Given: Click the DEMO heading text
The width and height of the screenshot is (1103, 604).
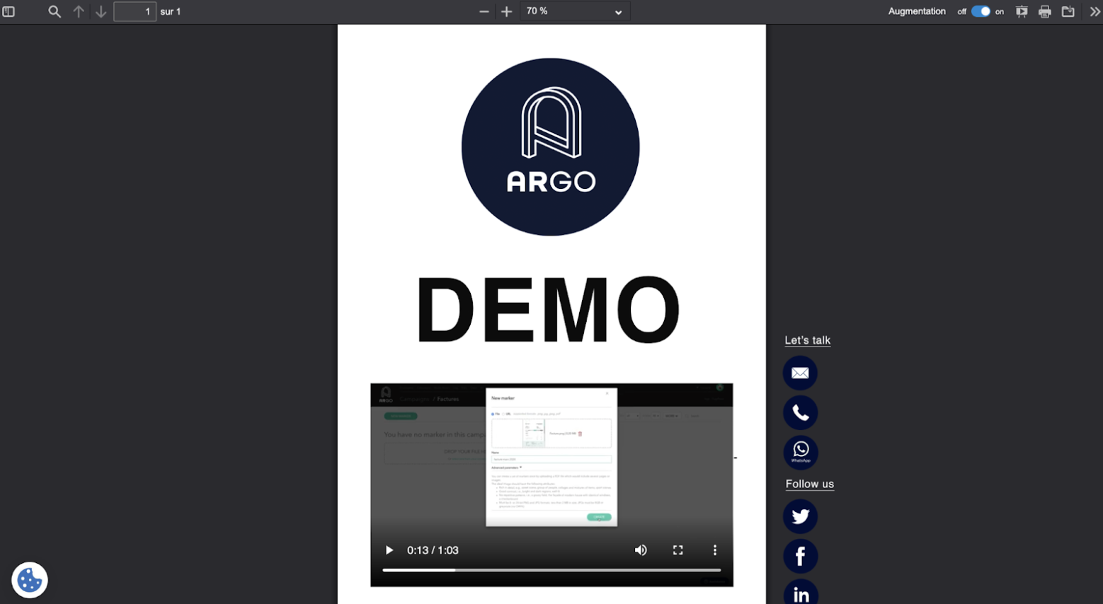Looking at the screenshot, I should [548, 310].
